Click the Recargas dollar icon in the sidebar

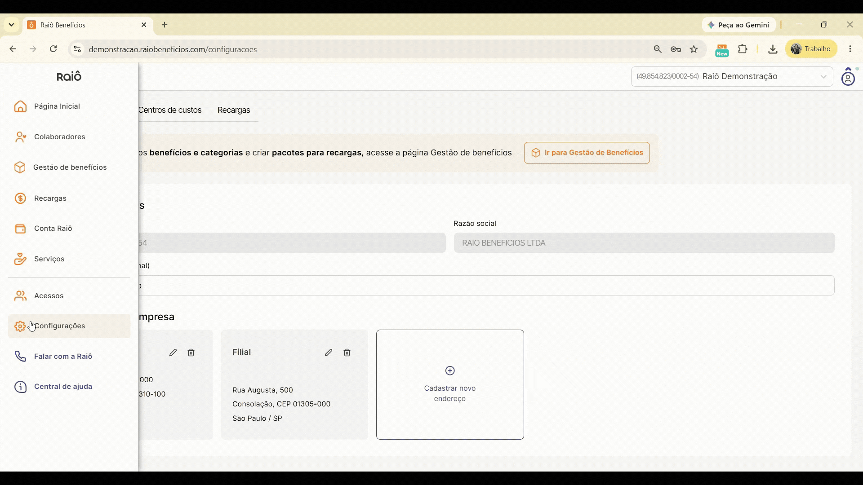tap(20, 198)
